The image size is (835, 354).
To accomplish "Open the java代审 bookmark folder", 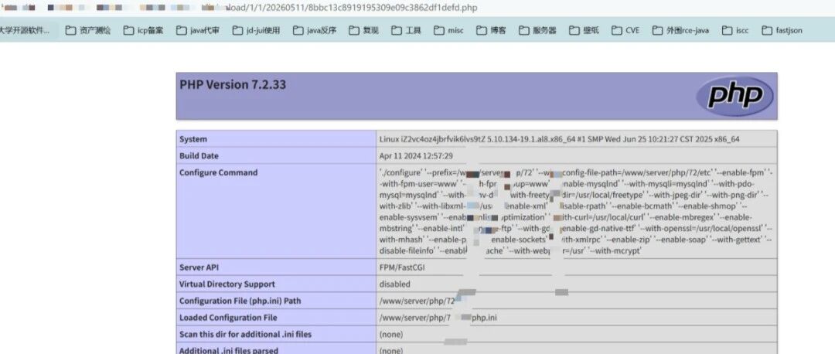I will 198,30.
